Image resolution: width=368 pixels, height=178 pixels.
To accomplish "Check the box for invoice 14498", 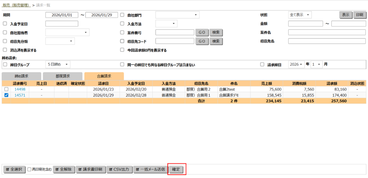I will [x=6, y=89].
